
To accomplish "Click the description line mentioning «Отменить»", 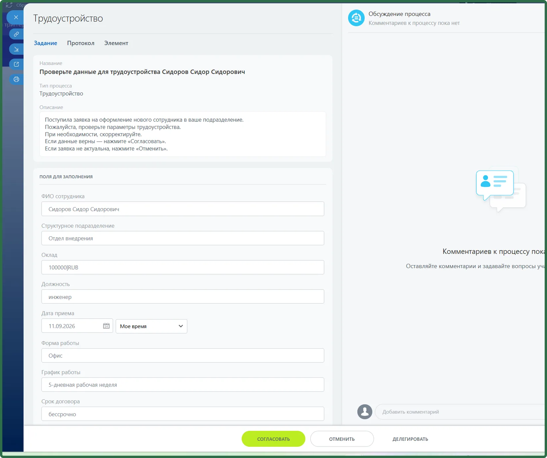I will [106, 149].
